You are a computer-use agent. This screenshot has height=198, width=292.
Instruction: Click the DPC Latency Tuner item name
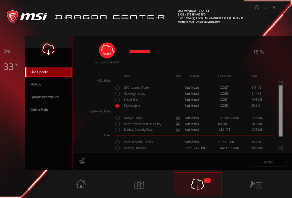tap(137, 87)
